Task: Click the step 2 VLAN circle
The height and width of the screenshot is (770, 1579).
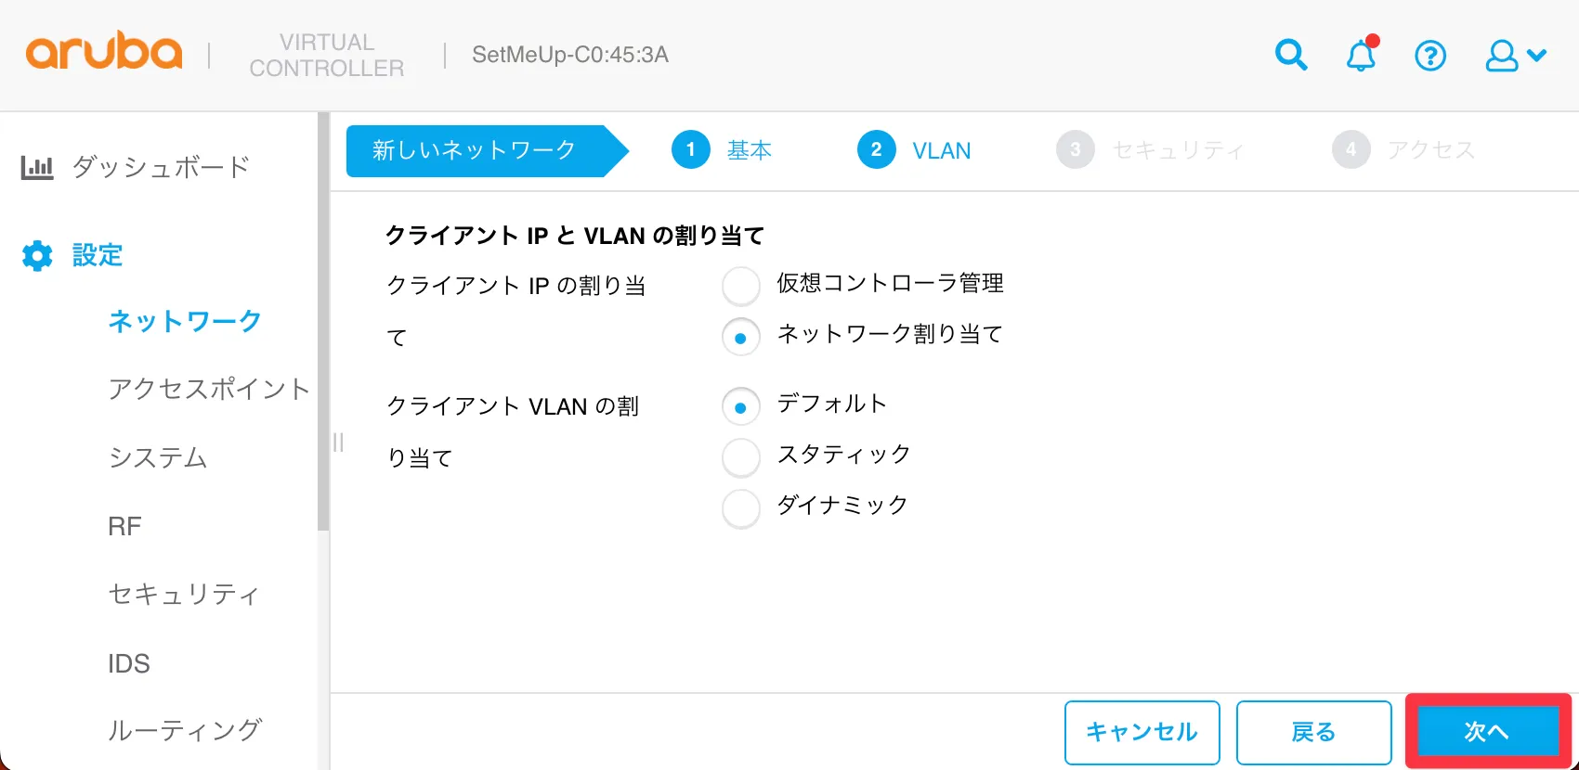Action: (x=876, y=149)
